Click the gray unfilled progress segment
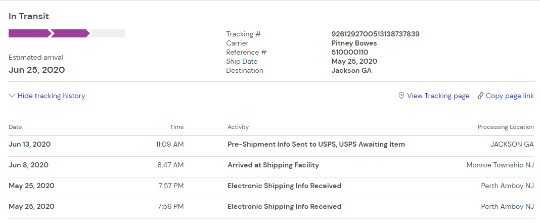540x223 pixels. pos(108,33)
